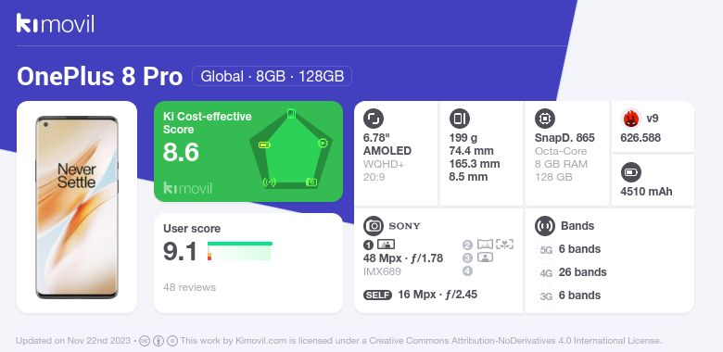Select the third camera portrait icon
Screen dimensions: 723x352
click(x=485, y=258)
